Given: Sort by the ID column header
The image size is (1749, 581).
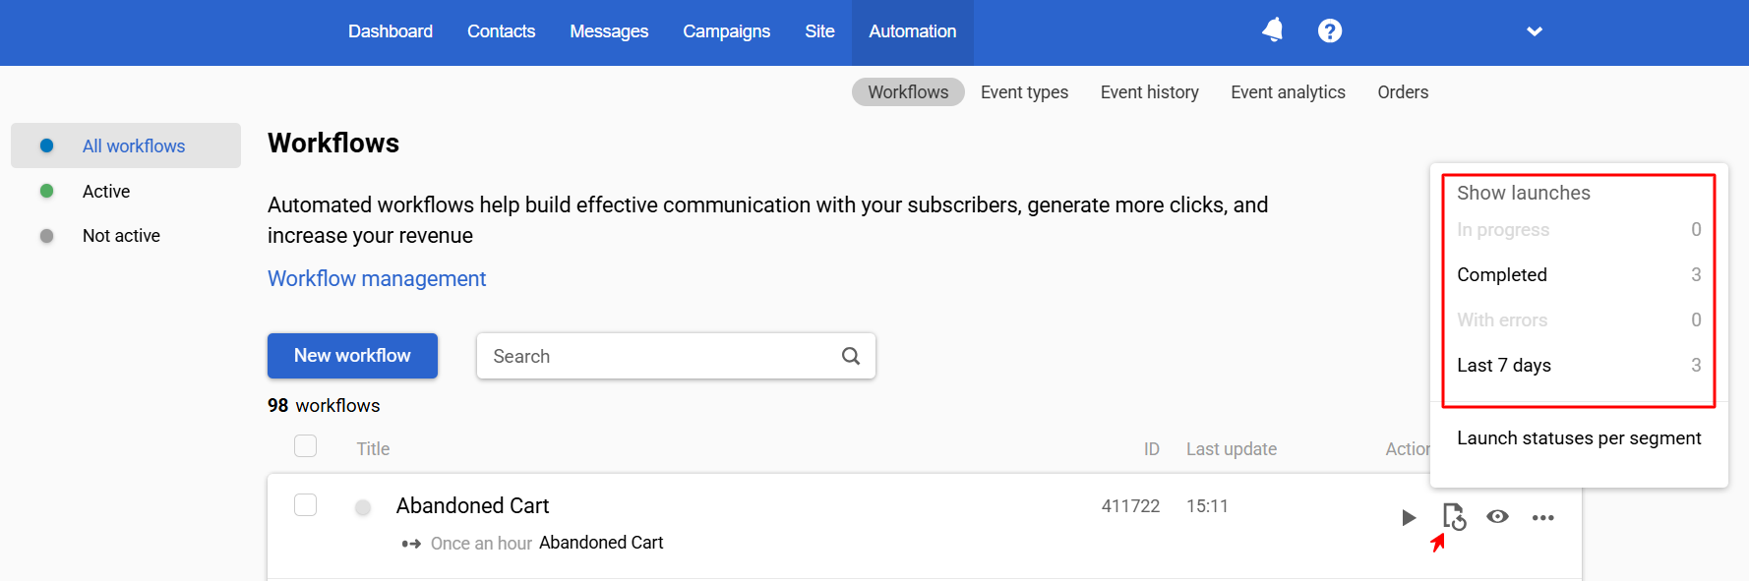Looking at the screenshot, I should (1151, 448).
